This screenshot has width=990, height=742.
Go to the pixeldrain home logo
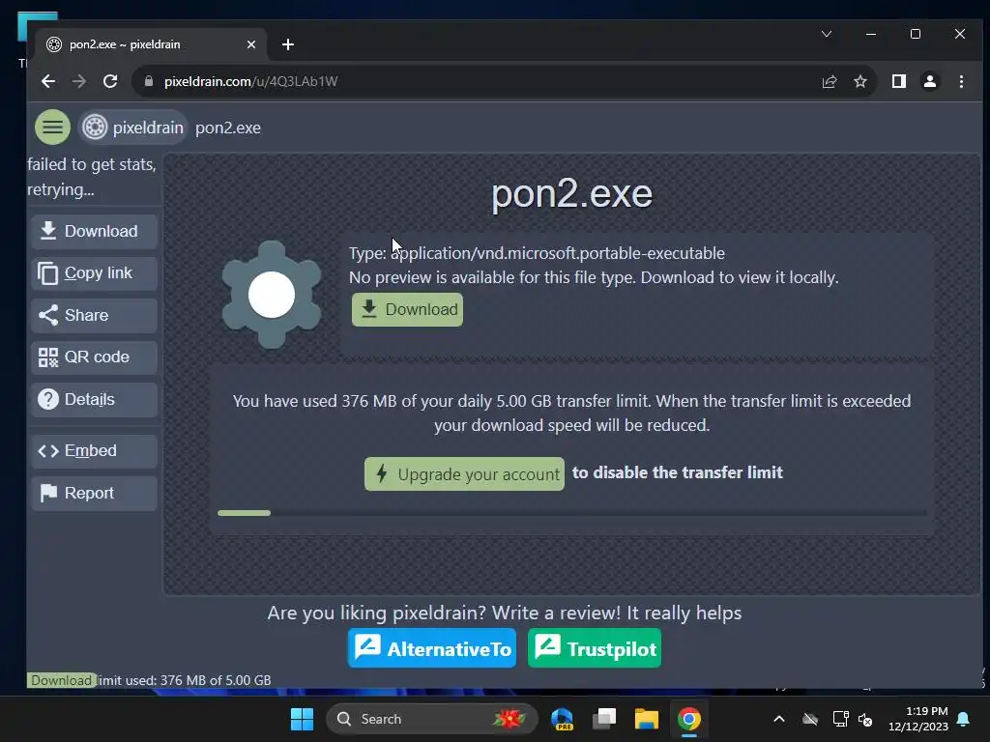coord(133,128)
